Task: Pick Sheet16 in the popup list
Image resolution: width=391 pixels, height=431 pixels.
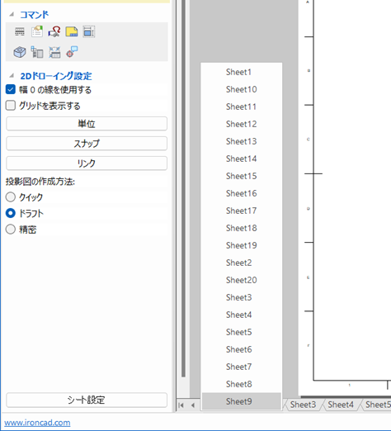Action: (242, 193)
